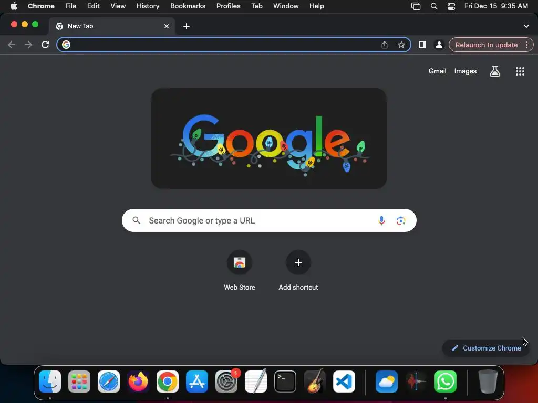Open TextEdit from the Dock
Viewport: 538px width, 403px height.
point(256,381)
